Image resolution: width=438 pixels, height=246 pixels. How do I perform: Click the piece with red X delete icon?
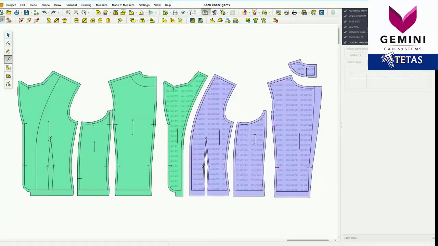click(276, 20)
